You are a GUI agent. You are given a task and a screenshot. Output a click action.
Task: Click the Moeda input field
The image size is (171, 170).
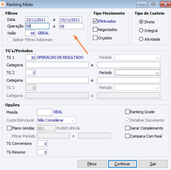coord(44,112)
